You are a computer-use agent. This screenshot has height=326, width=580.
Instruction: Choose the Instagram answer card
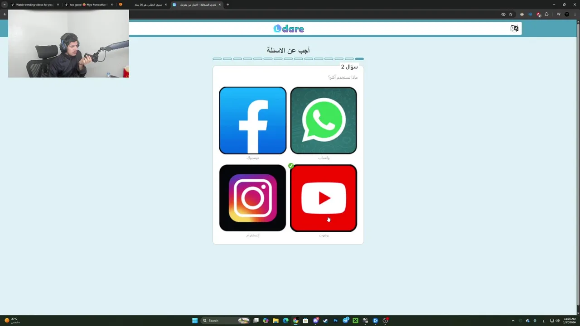click(x=252, y=198)
